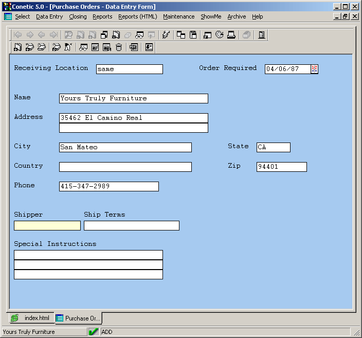Click the empty Country input field
The width and height of the screenshot is (362, 338).
125,167
